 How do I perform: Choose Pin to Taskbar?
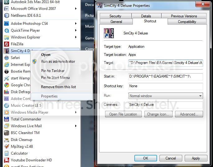click(x=61, y=71)
